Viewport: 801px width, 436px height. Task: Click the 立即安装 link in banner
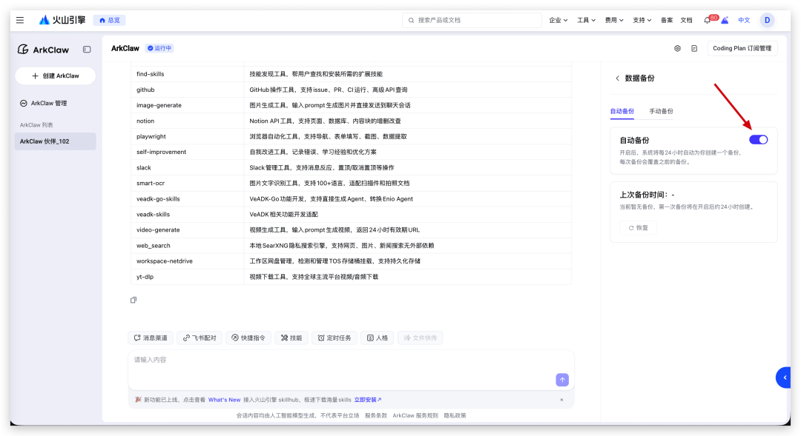point(368,400)
